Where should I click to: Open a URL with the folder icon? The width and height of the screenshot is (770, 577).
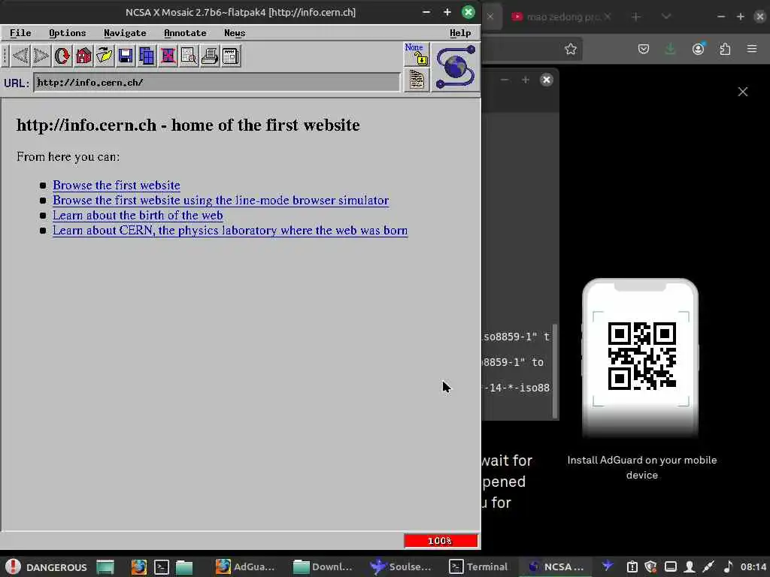click(105, 56)
